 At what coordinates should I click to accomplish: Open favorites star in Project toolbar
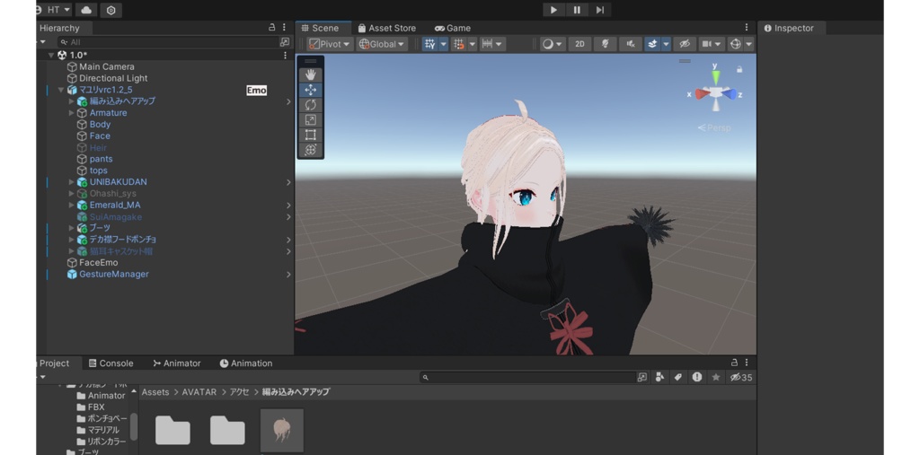coord(716,378)
